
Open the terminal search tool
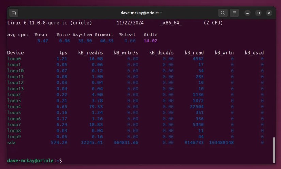(x=223, y=13)
